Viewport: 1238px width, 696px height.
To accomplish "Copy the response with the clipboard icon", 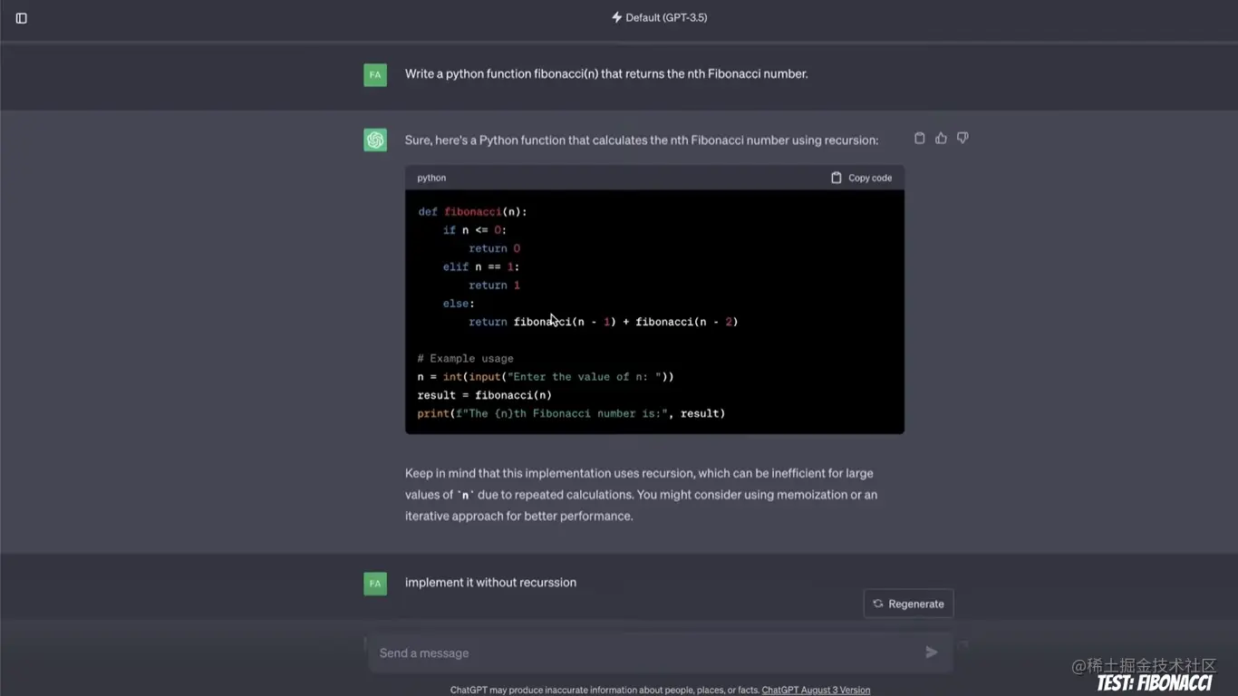I will [x=919, y=138].
